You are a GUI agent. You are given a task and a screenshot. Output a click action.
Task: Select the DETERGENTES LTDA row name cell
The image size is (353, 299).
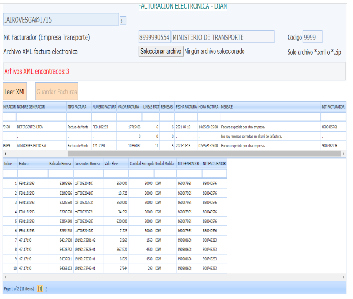coord(41,127)
